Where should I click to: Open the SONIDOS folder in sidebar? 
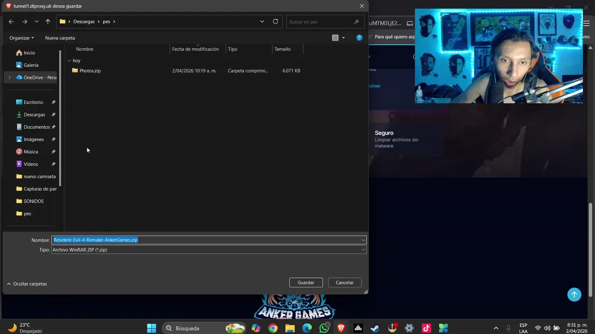point(30,201)
